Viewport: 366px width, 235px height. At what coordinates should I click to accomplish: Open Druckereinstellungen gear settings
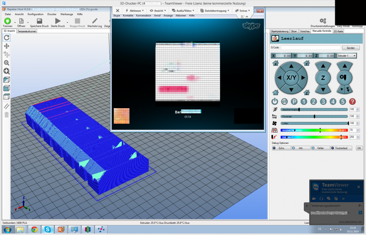tap(323, 21)
